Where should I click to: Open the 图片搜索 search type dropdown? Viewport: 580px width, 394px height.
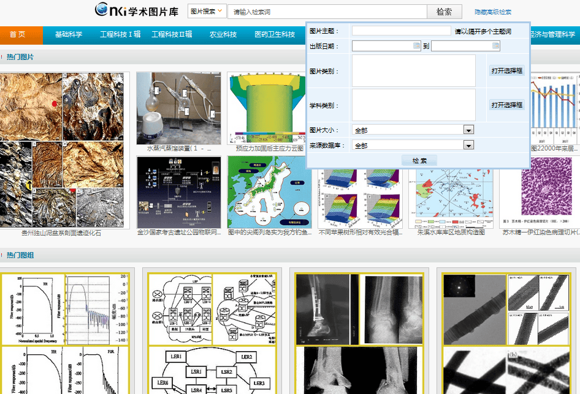[207, 11]
